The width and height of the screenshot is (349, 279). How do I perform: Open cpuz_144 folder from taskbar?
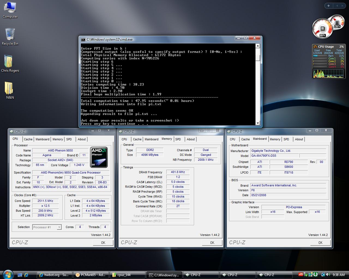pyautogui.click(x=127, y=275)
